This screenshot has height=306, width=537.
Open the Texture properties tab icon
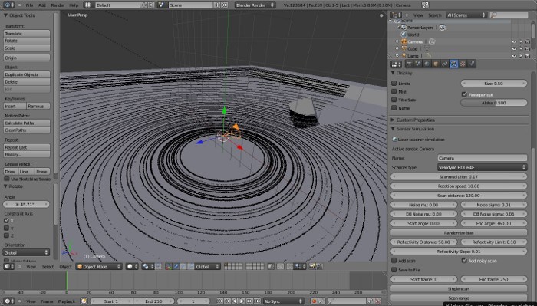click(463, 64)
